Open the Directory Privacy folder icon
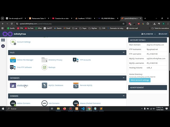Viewport: 170px width, 127px height. point(44,60)
